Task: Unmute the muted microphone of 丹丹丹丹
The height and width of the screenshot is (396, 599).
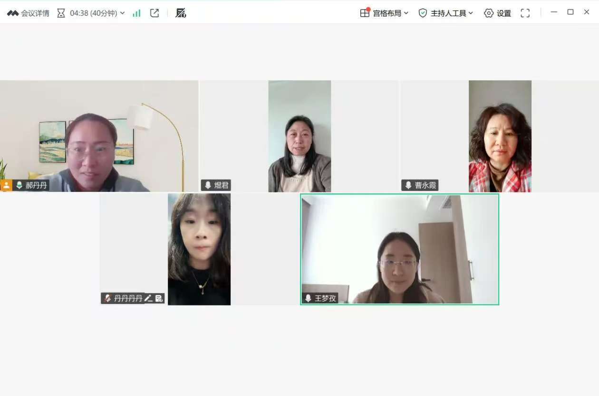Action: 107,298
